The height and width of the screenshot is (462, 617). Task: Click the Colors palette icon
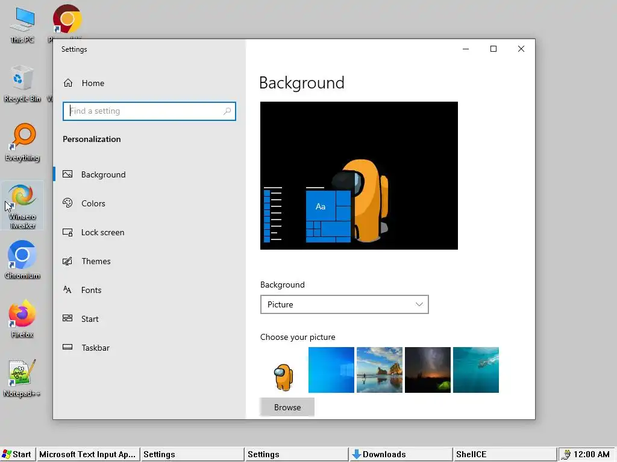pos(67,203)
